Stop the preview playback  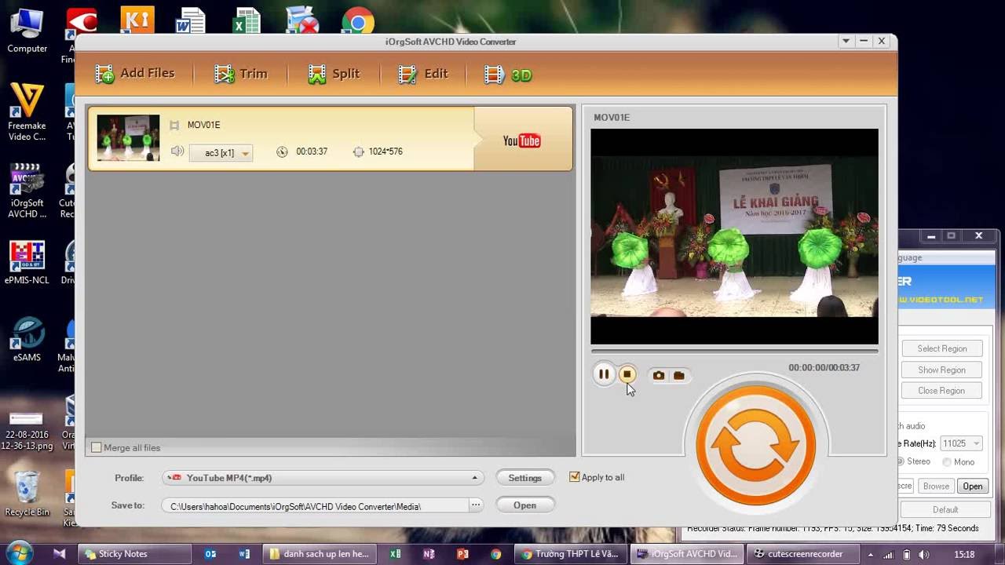(627, 374)
